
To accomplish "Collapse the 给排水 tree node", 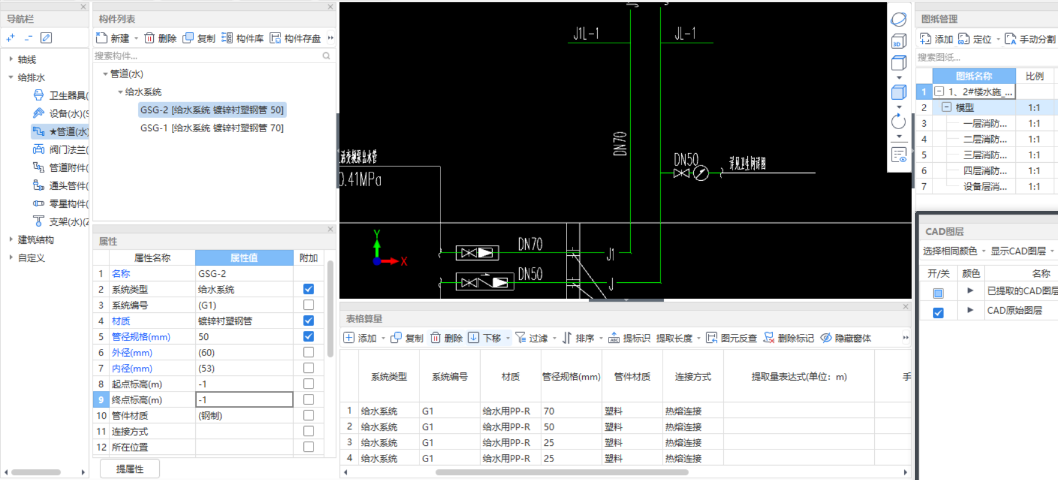I will tap(11, 77).
